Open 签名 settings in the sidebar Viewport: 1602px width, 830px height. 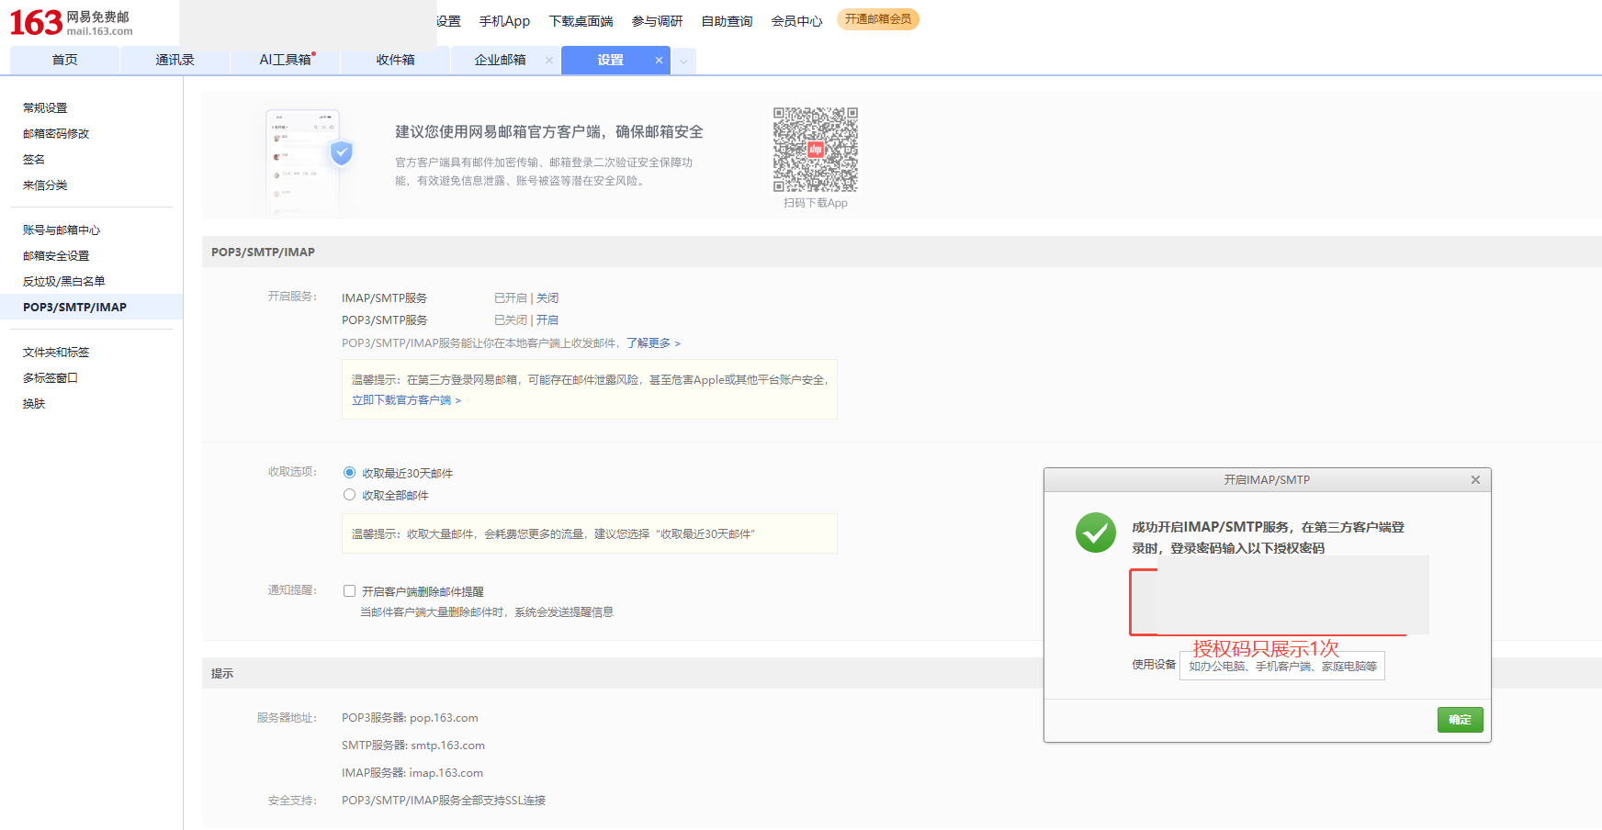tap(34, 160)
